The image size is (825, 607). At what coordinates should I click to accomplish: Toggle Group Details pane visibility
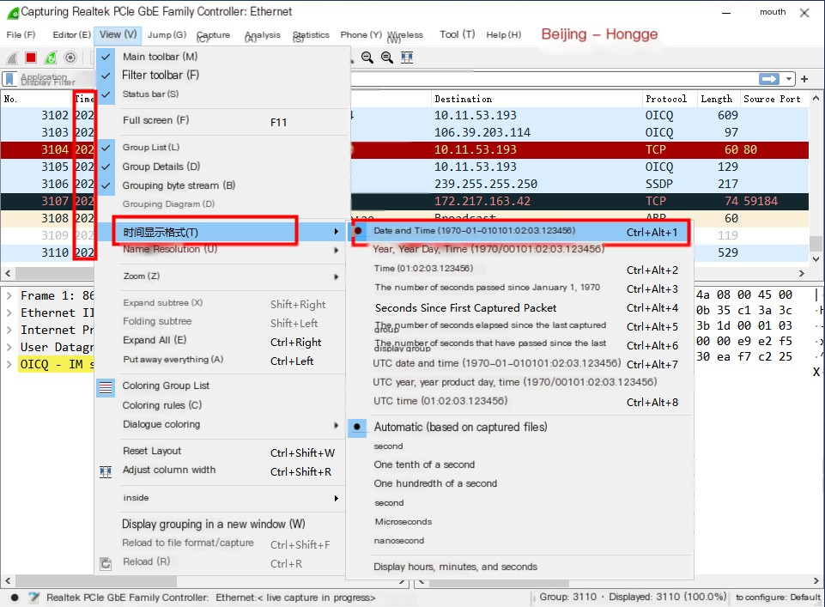(106, 167)
